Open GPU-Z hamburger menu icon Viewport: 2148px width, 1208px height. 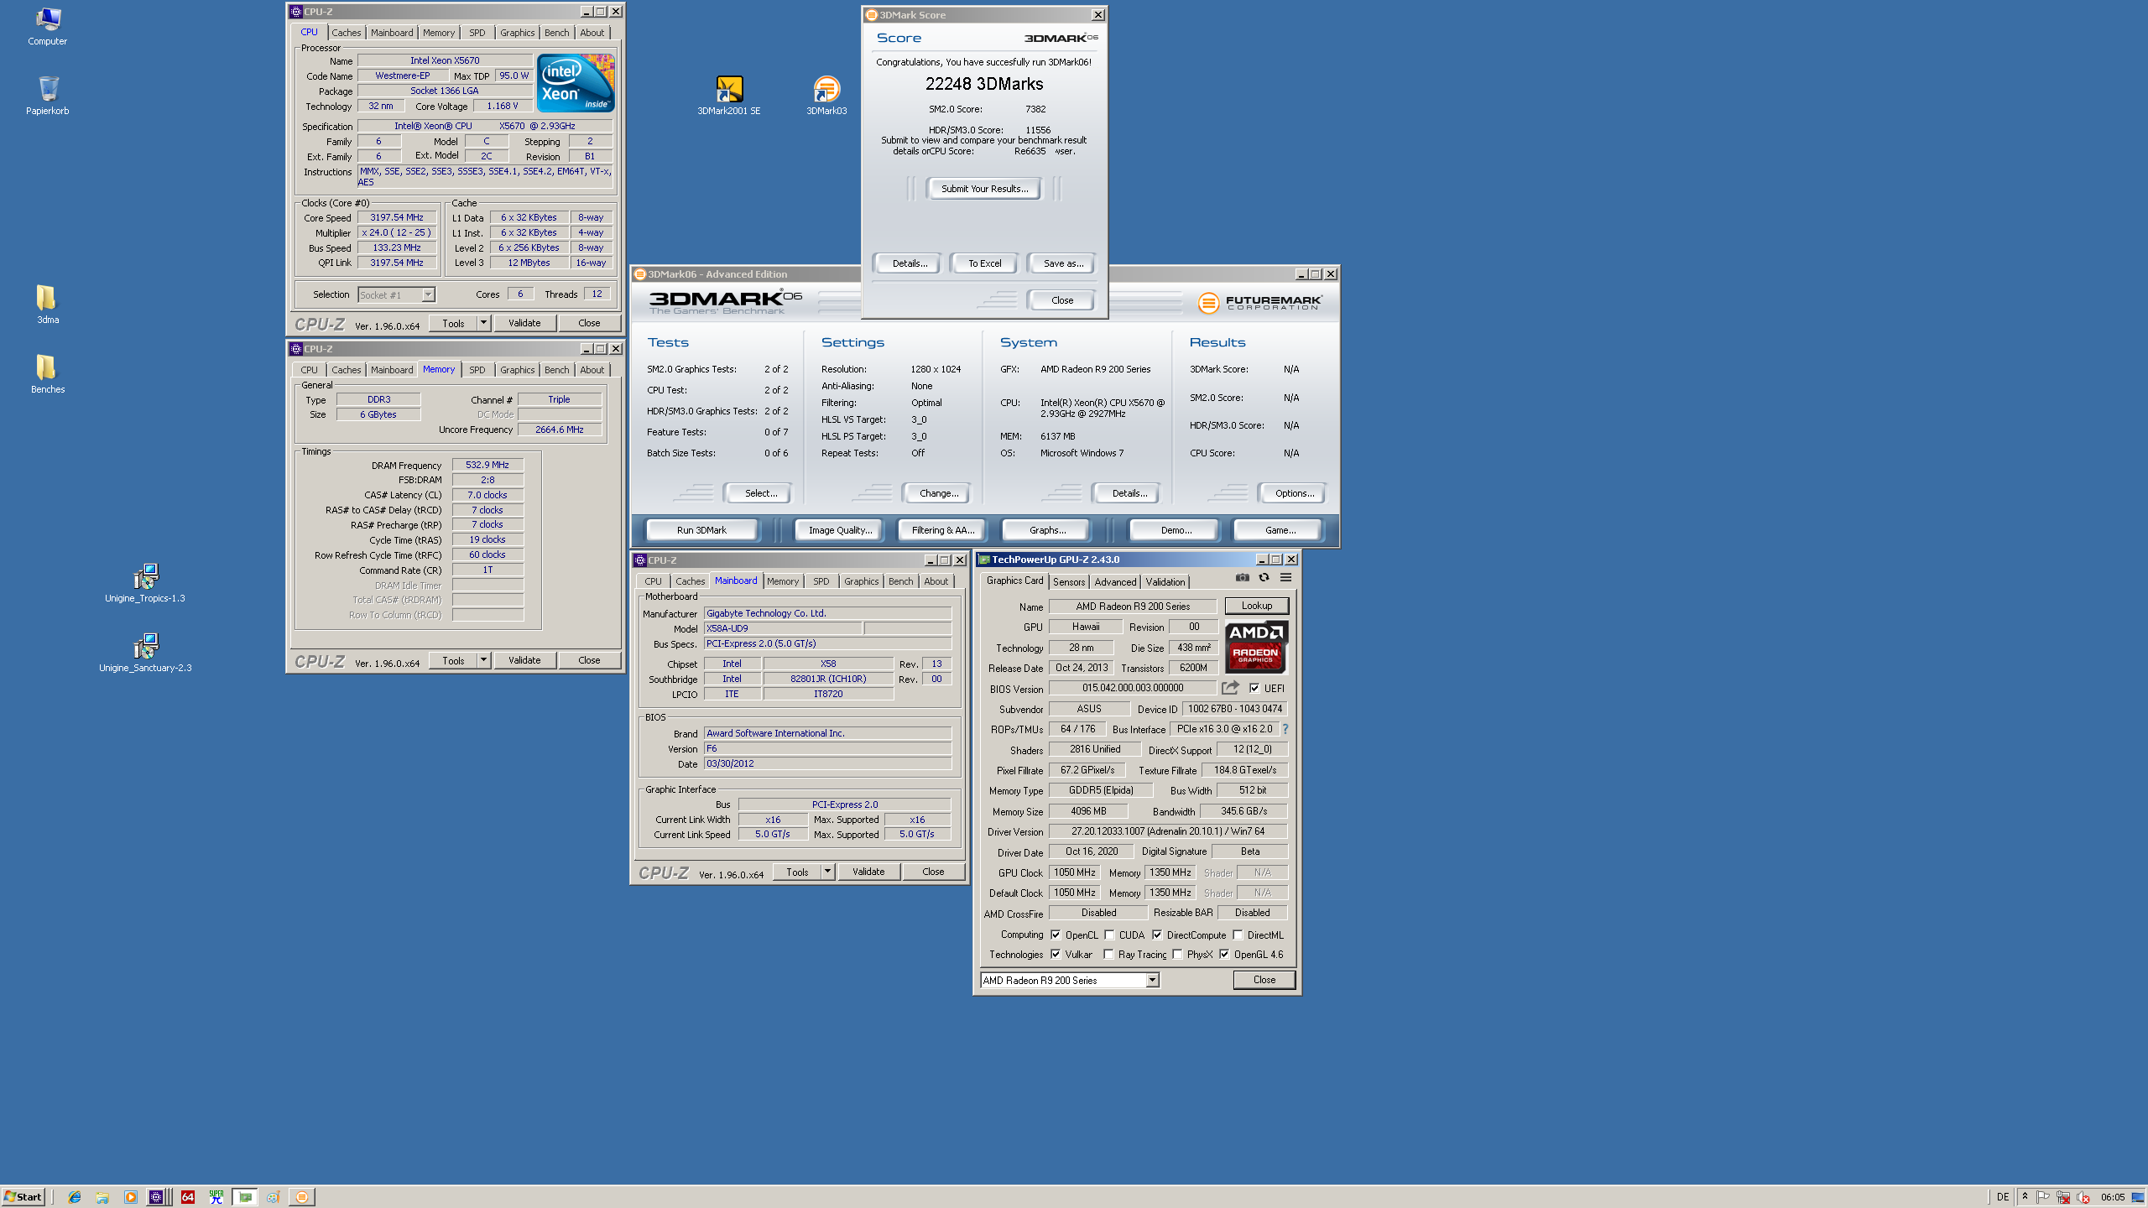pyautogui.click(x=1285, y=577)
